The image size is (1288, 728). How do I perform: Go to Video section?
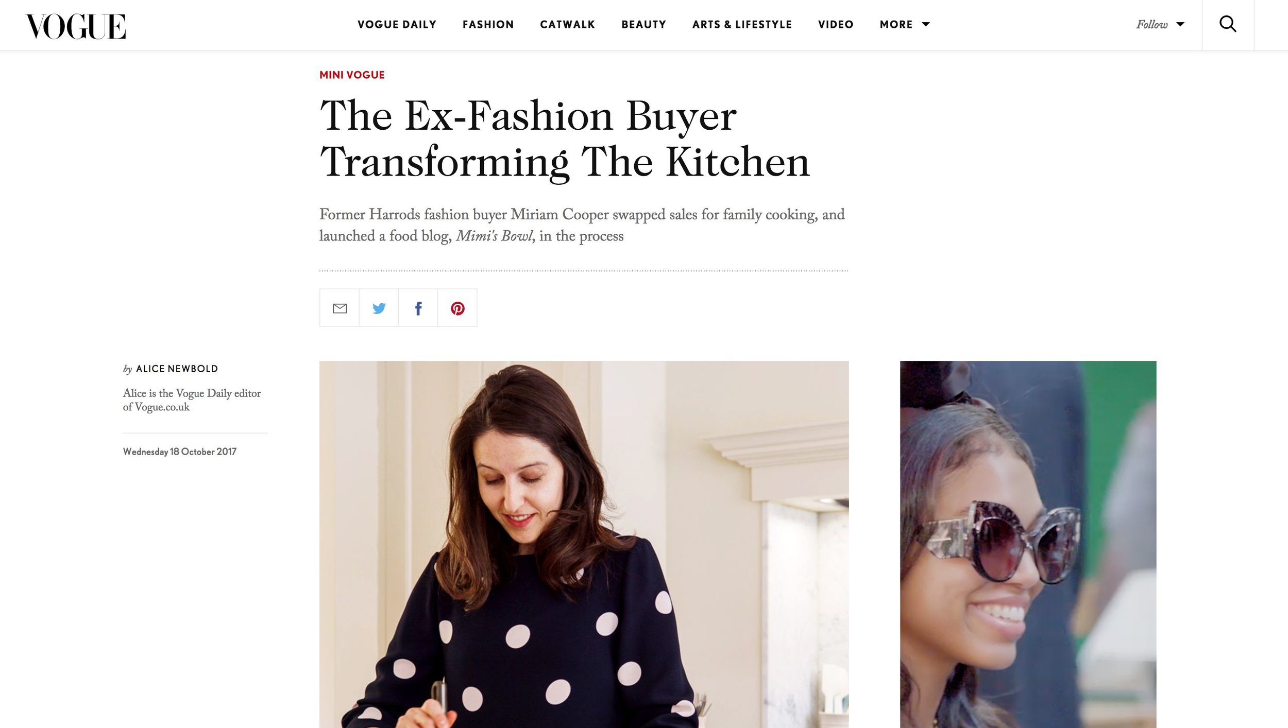(x=836, y=25)
